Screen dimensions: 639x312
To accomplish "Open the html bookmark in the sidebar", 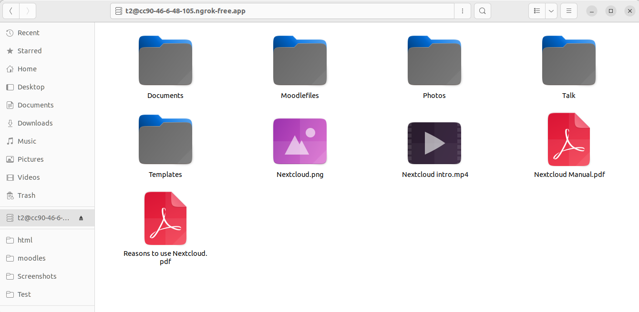I will pos(47,240).
